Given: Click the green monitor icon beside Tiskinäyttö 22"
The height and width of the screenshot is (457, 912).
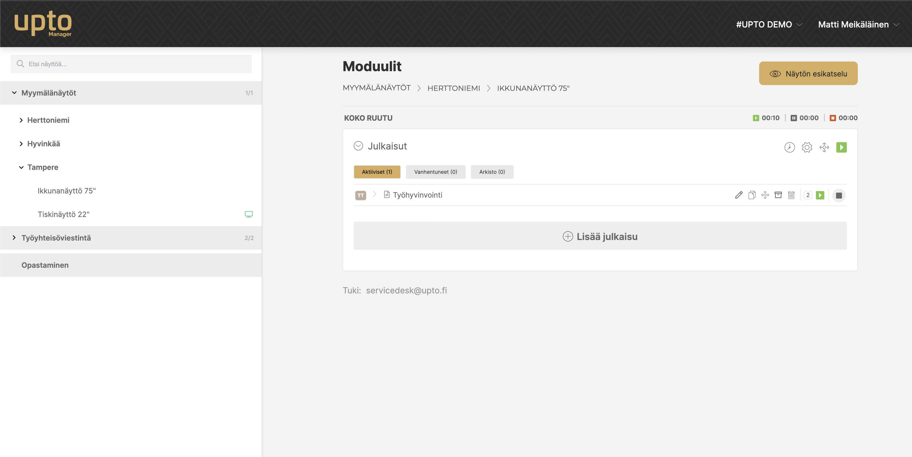Looking at the screenshot, I should pos(249,214).
